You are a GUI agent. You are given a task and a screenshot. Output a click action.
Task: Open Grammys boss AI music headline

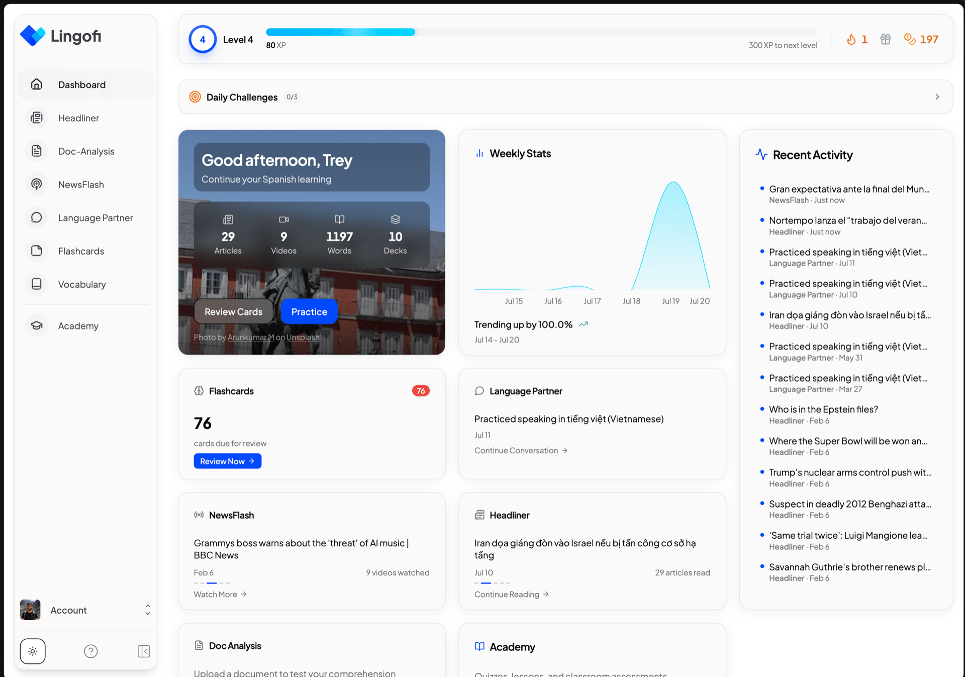[x=301, y=549]
